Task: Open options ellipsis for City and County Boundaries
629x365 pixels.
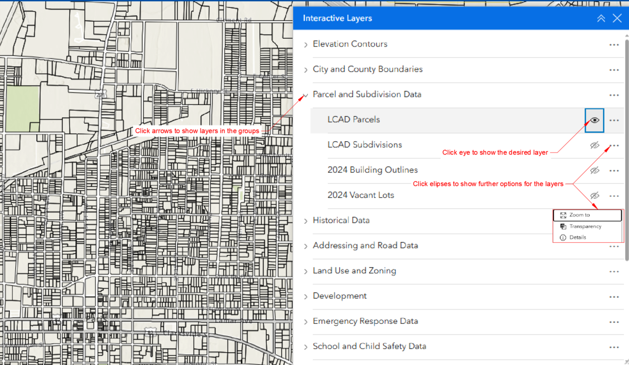Action: pyautogui.click(x=614, y=70)
